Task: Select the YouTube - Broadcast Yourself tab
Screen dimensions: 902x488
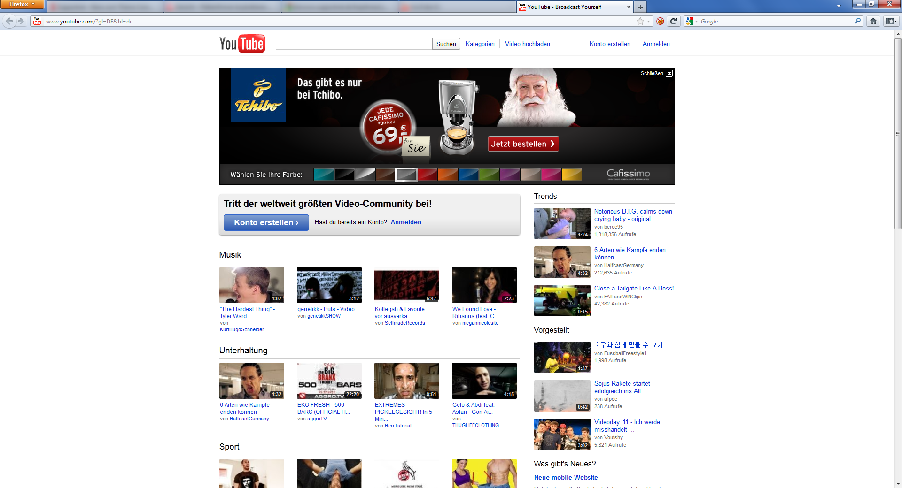Action: pos(575,7)
